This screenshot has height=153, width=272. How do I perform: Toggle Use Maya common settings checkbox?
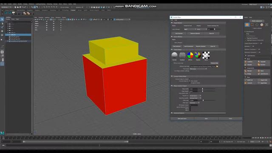190,71
